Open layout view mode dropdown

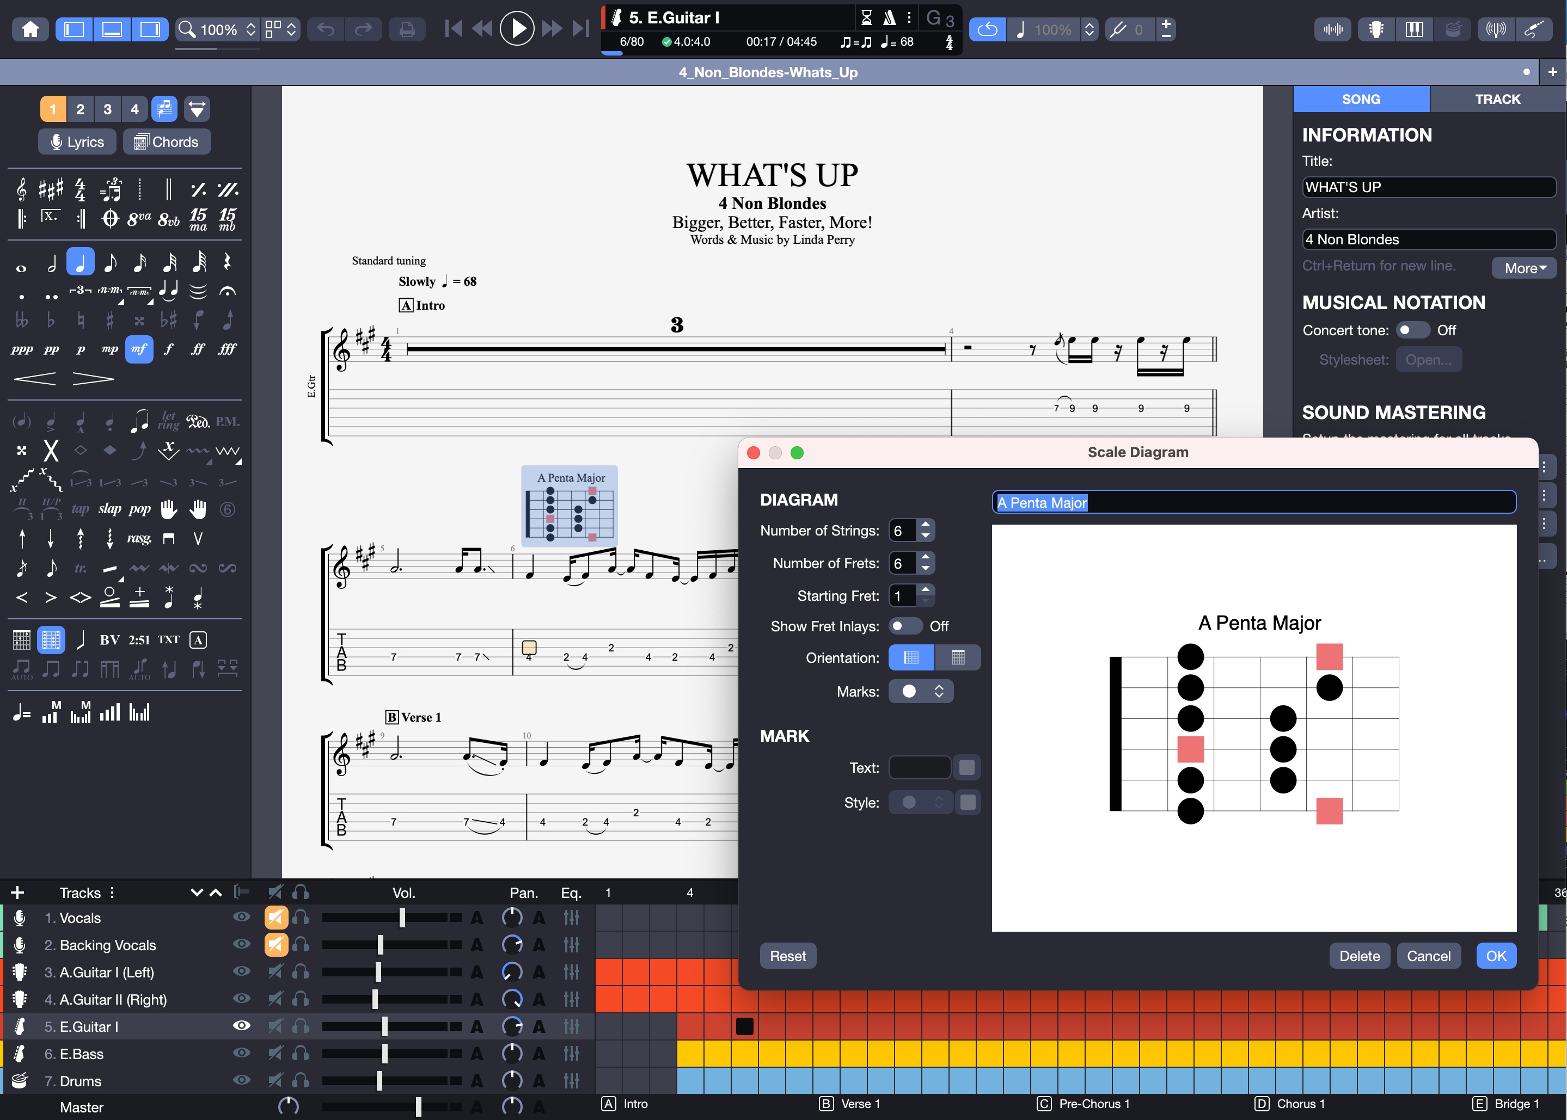(x=281, y=29)
